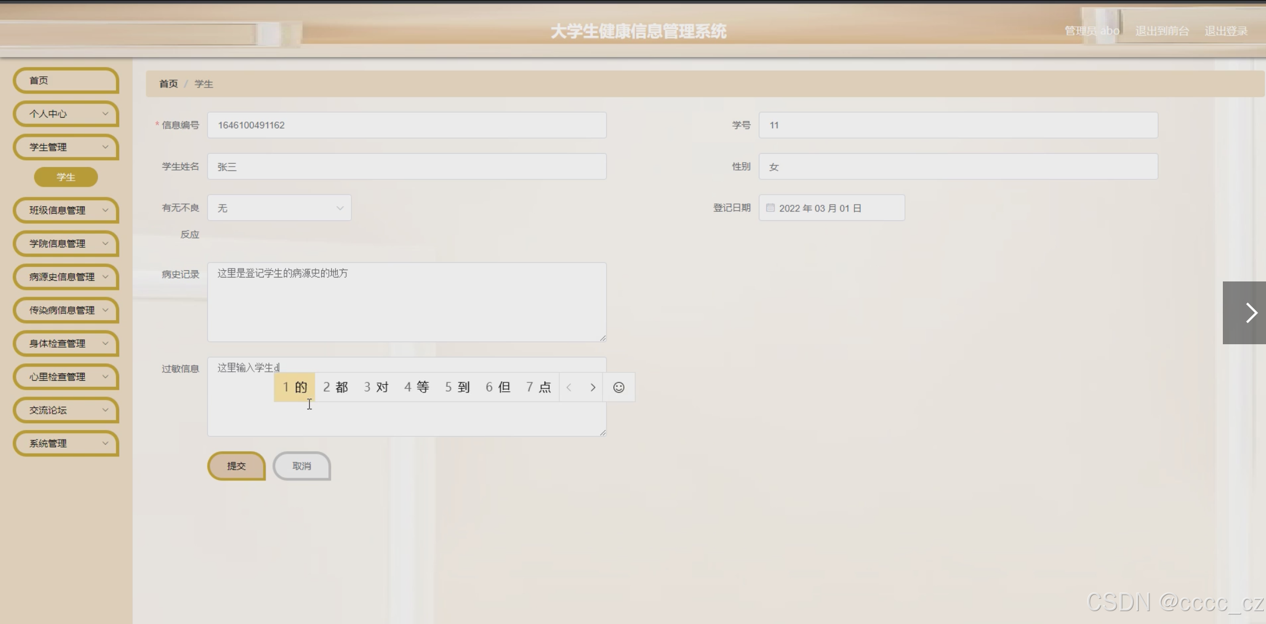Click 退出登录 link in header
Viewport: 1266px width, 624px height.
click(x=1226, y=31)
